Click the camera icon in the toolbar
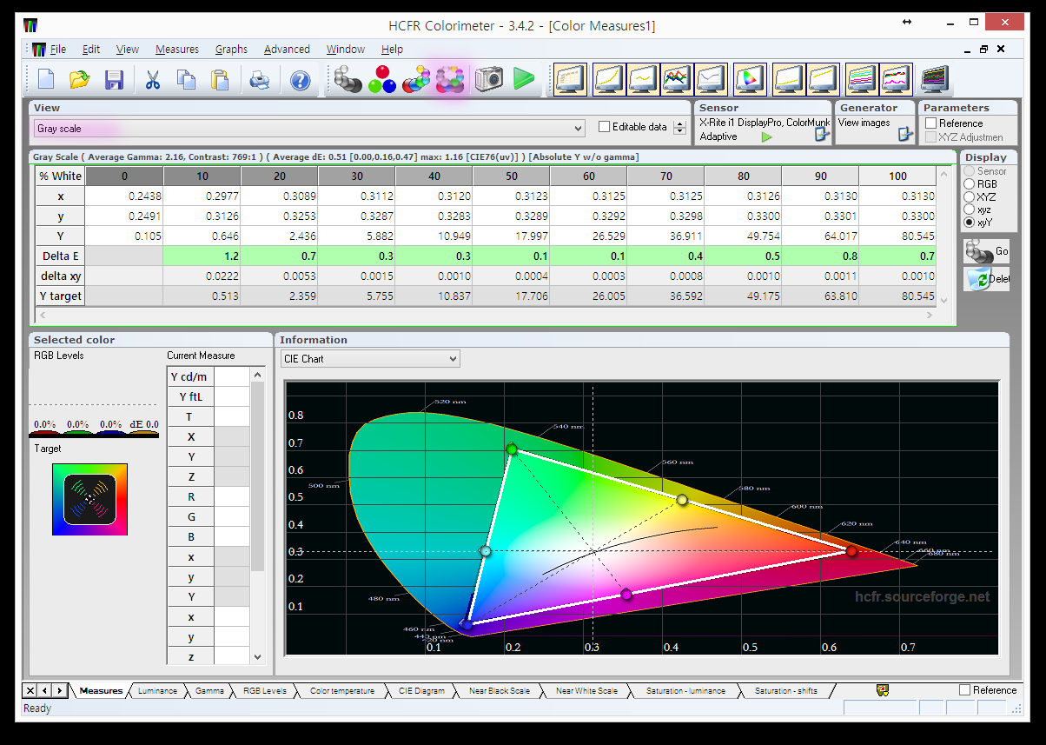Viewport: 1046px width, 745px height. [x=489, y=80]
